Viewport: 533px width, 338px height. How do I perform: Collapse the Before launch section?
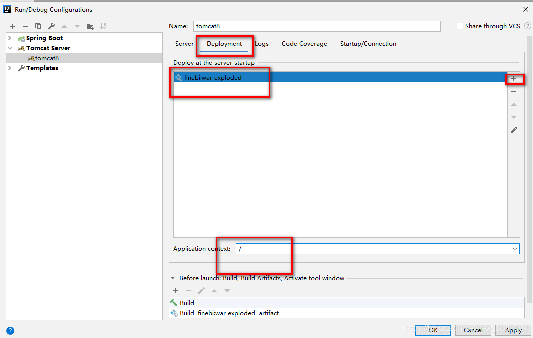173,278
